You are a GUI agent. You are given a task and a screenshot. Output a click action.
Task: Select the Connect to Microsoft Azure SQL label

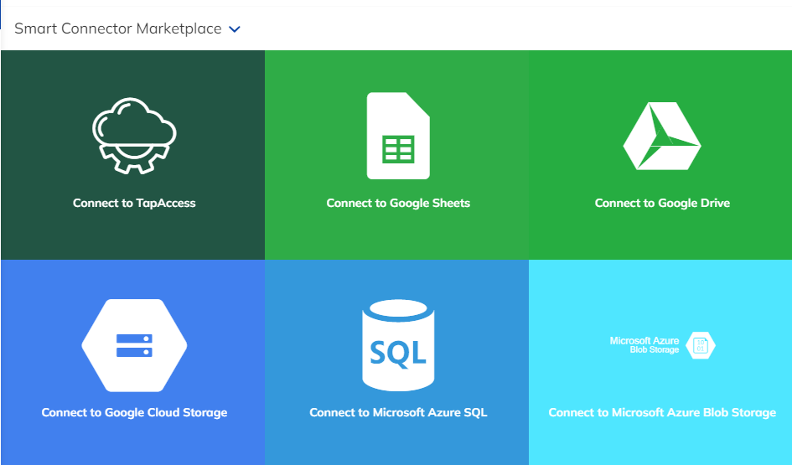click(398, 412)
